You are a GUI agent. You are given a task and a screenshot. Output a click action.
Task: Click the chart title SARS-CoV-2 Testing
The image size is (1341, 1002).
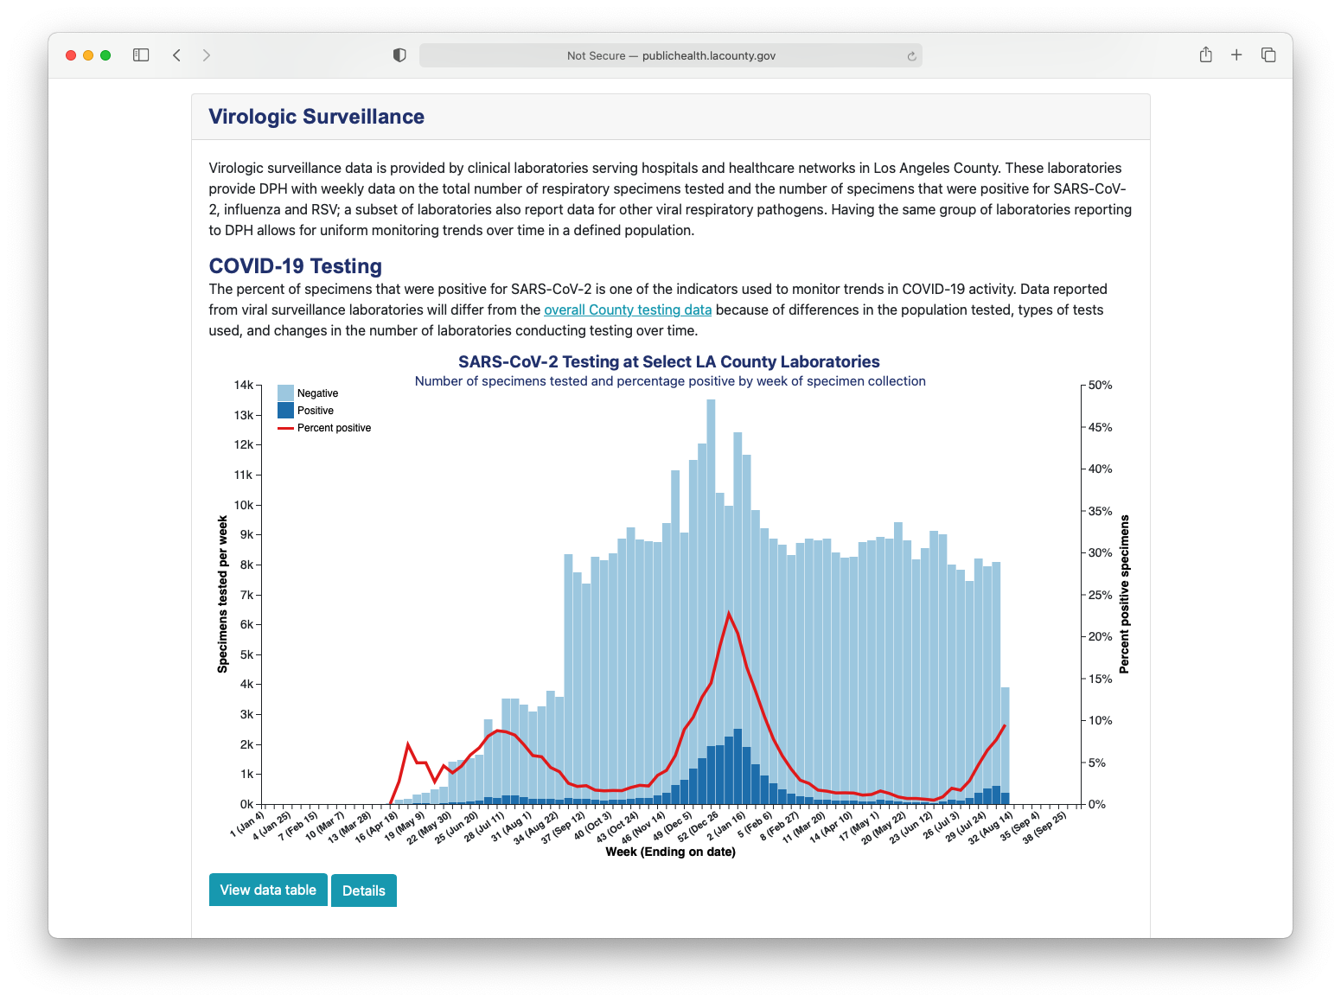(669, 361)
